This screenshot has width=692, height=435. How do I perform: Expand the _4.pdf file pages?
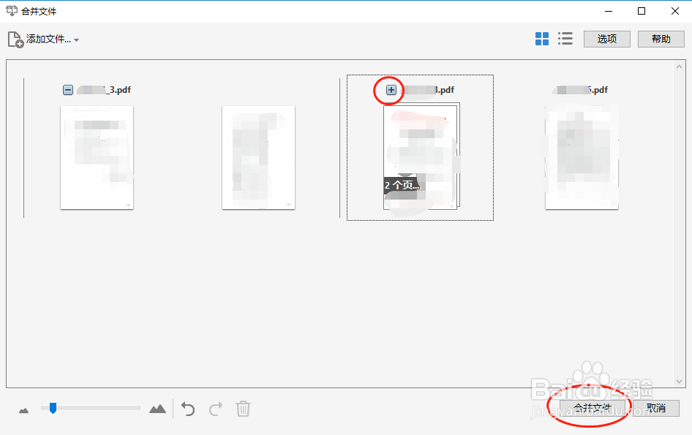(x=391, y=90)
